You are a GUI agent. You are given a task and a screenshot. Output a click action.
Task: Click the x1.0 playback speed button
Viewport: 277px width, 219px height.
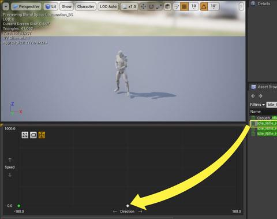[129, 7]
